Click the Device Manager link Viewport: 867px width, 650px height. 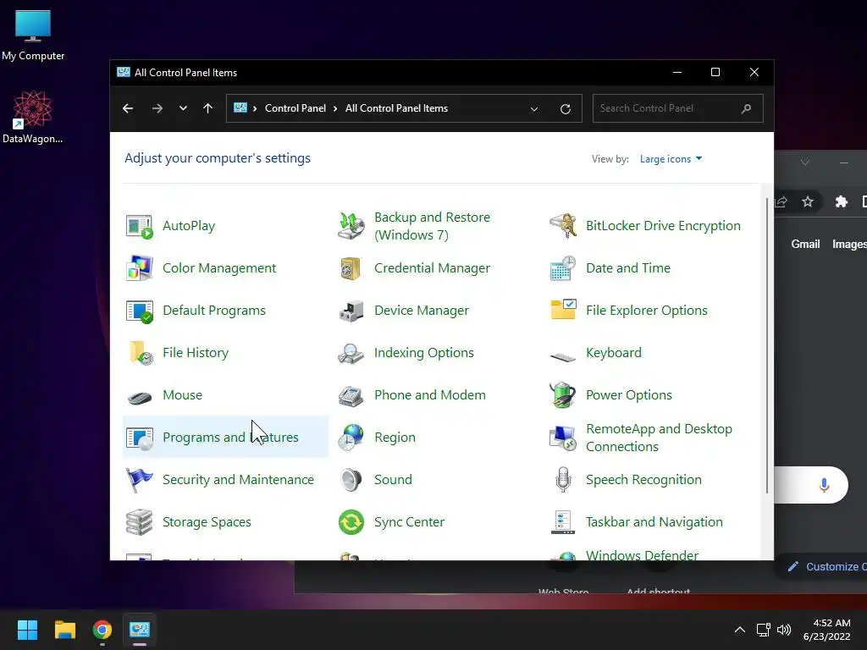pyautogui.click(x=422, y=311)
